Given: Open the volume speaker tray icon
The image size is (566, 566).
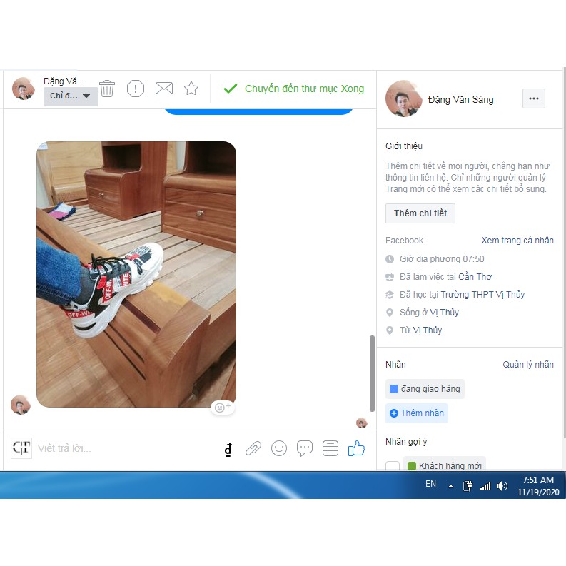Looking at the screenshot, I should point(502,486).
